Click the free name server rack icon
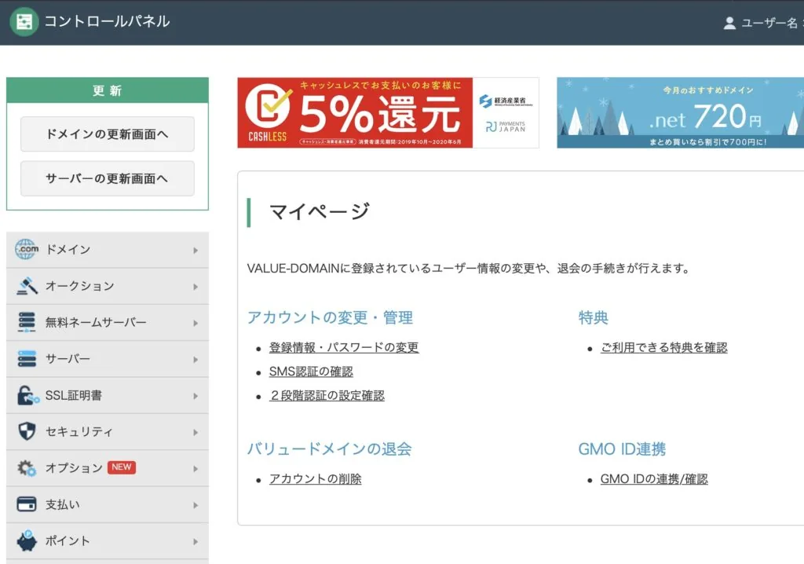Viewport: 804px width, 564px height. coord(27,322)
